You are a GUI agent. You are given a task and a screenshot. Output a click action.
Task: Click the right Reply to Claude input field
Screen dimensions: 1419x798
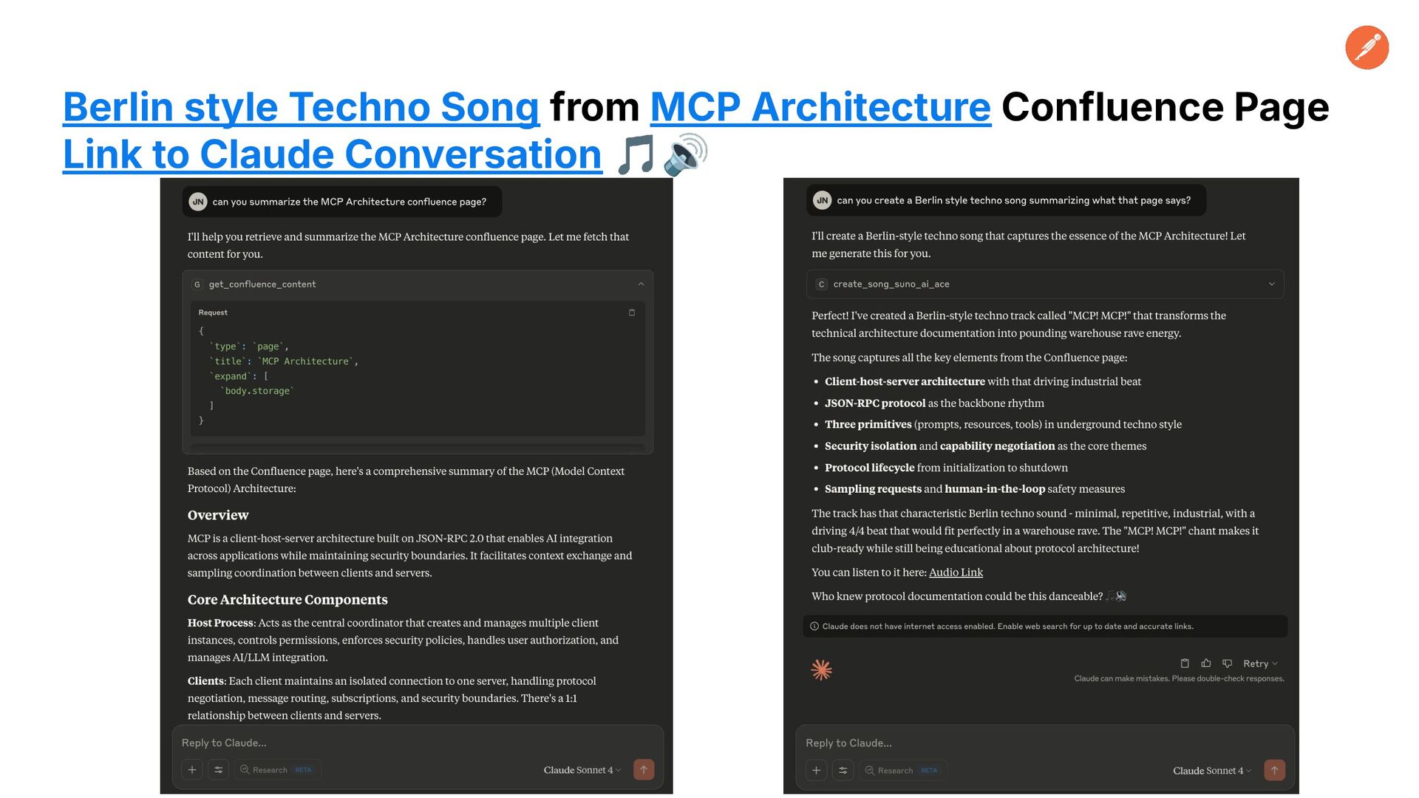pos(1045,743)
